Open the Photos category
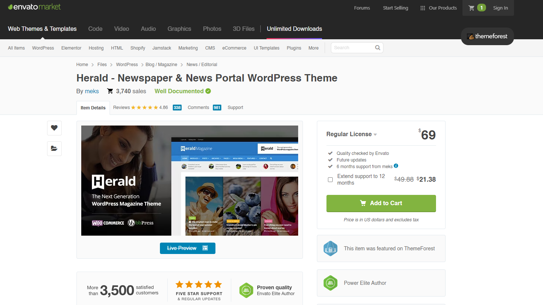The width and height of the screenshot is (543, 305). click(x=212, y=29)
